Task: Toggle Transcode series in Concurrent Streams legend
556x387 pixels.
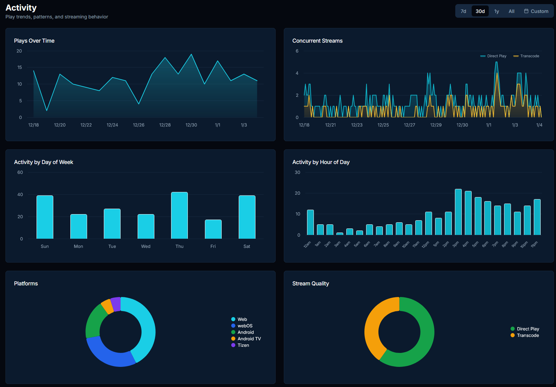Action: (526, 56)
